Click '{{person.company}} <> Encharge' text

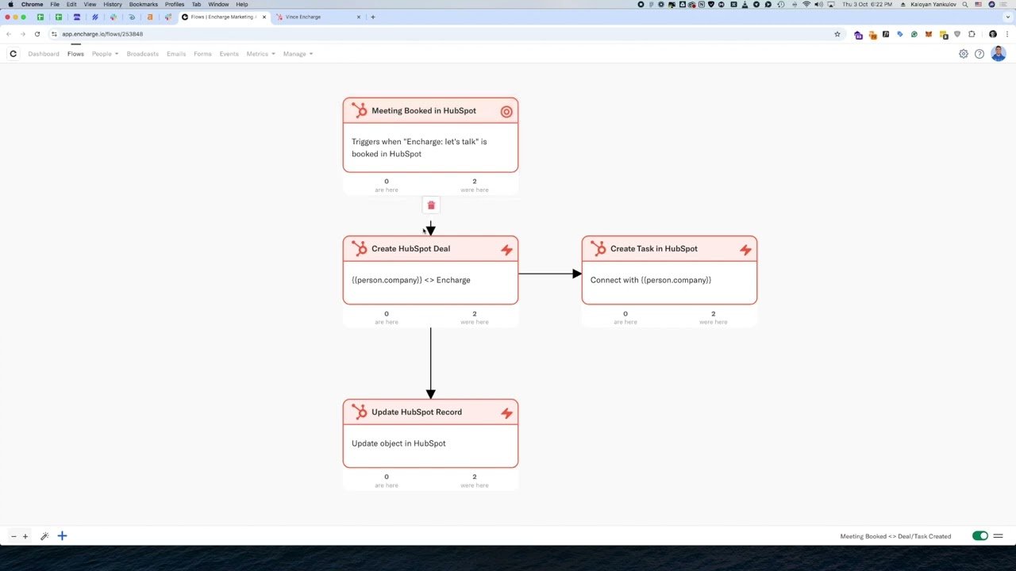[x=411, y=280]
